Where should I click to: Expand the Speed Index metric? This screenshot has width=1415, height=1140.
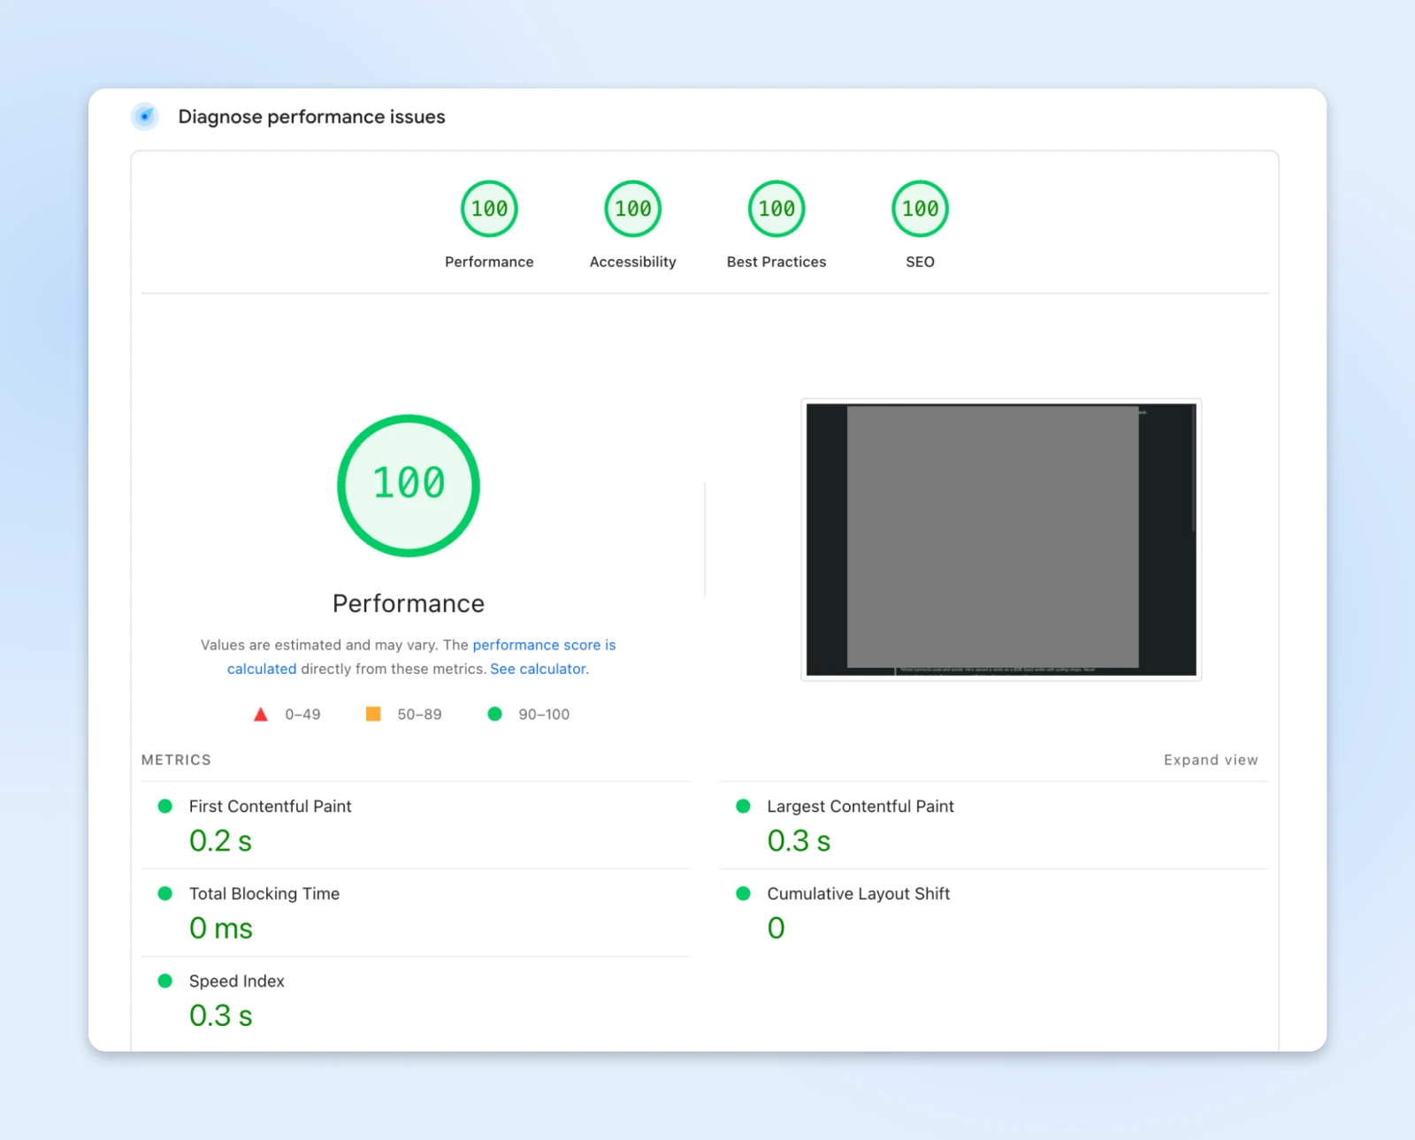(236, 982)
